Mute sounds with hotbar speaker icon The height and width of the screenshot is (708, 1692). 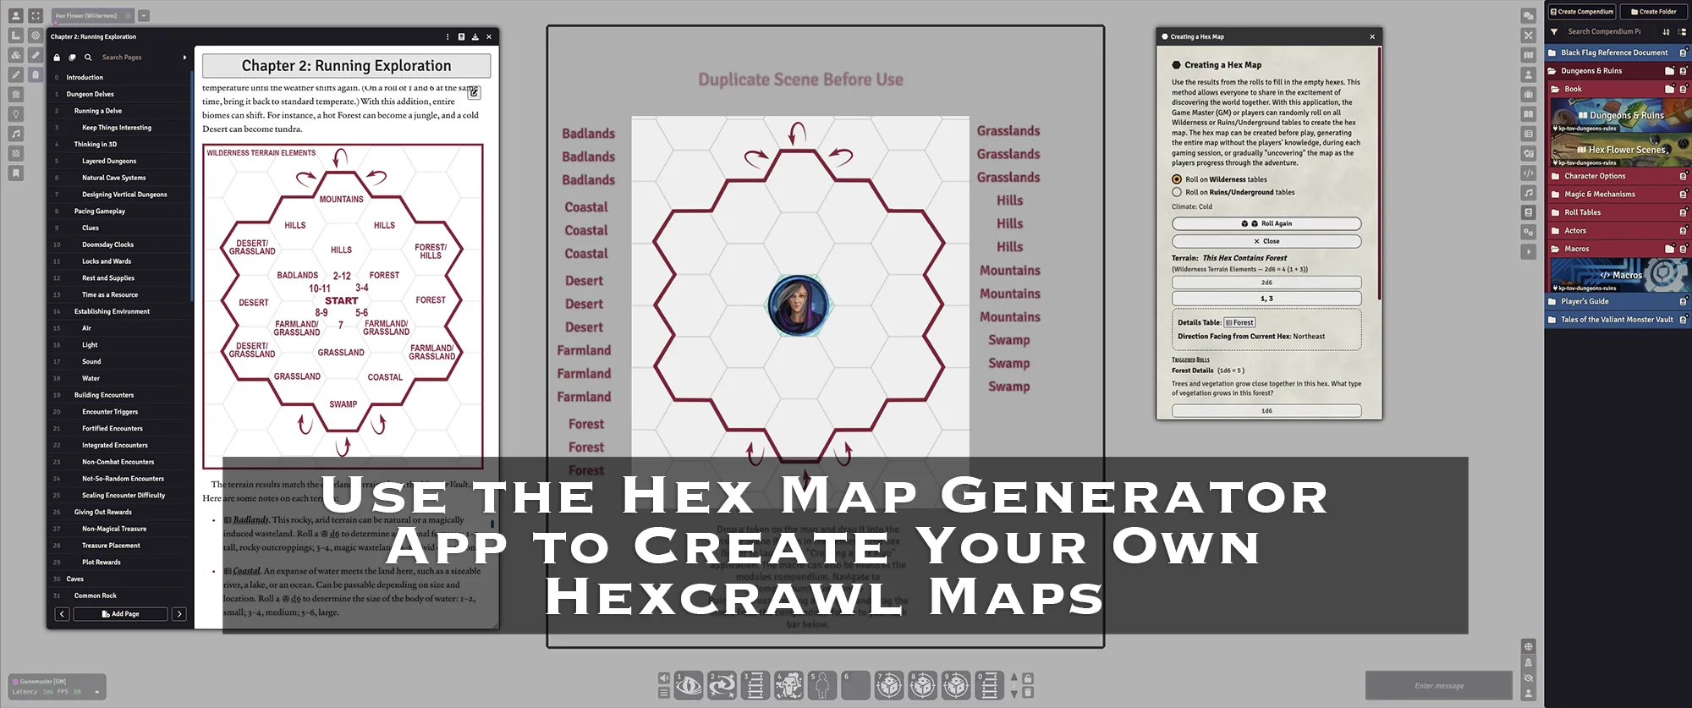[664, 678]
